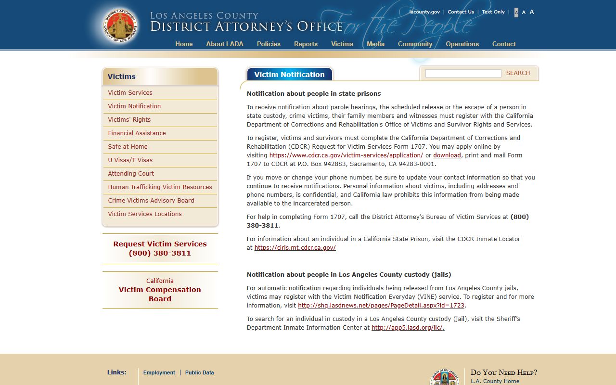Image resolution: width=616 pixels, height=385 pixels.
Task: Switch to Text Only view
Action: point(493,12)
